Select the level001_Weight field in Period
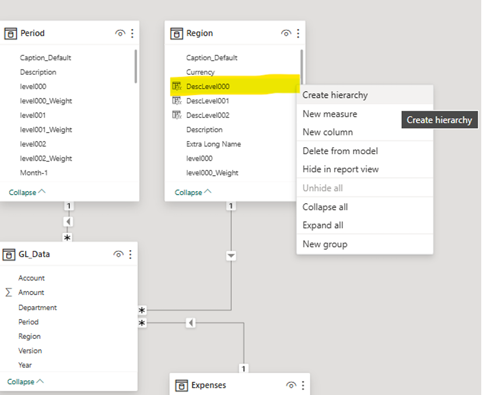483x395 pixels. click(x=46, y=129)
